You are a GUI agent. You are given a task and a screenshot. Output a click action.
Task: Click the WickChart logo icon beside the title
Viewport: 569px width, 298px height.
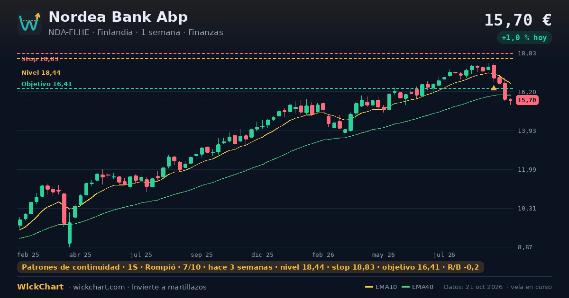(x=29, y=23)
